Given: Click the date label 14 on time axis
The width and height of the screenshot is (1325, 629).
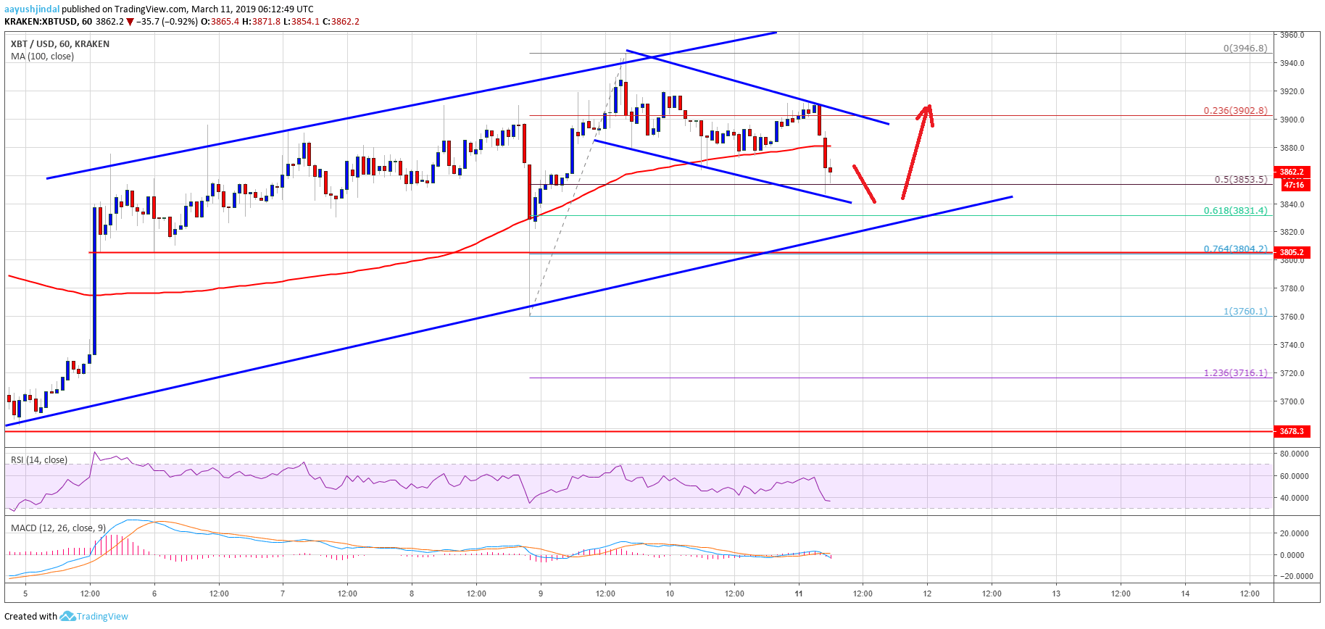Looking at the screenshot, I should click(1185, 593).
